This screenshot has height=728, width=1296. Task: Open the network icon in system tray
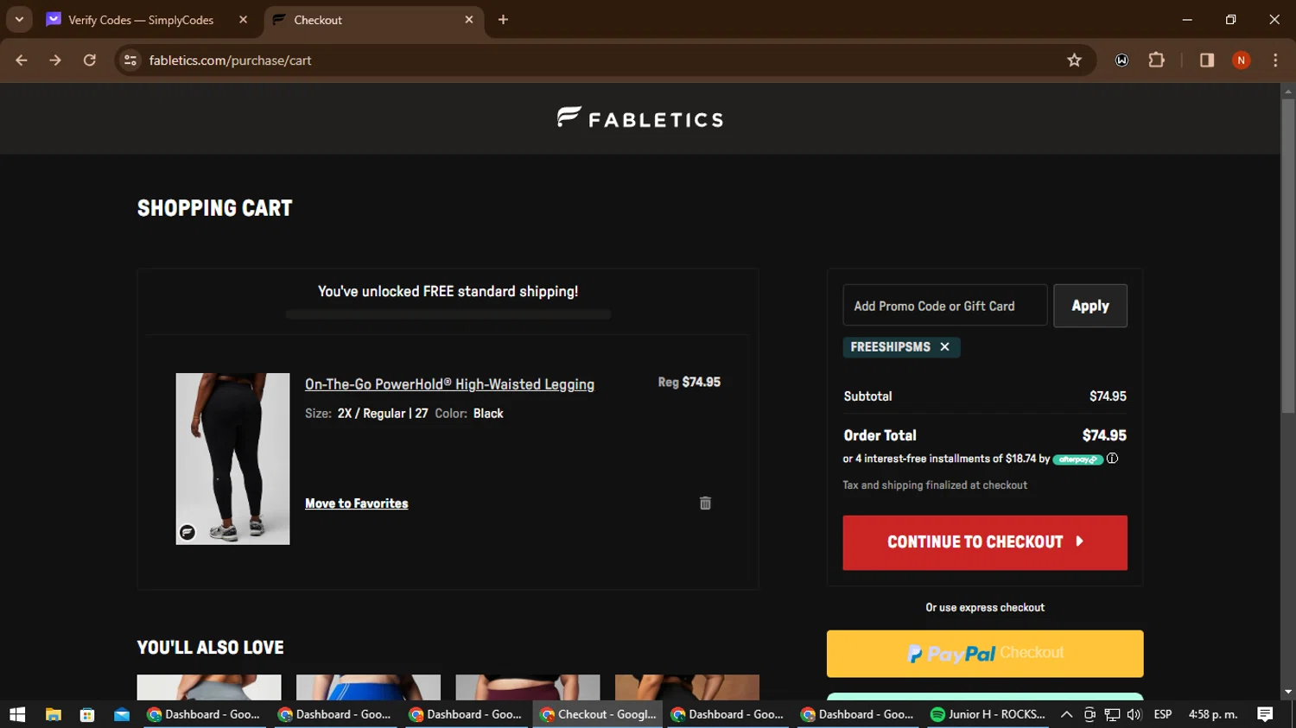coord(1112,714)
